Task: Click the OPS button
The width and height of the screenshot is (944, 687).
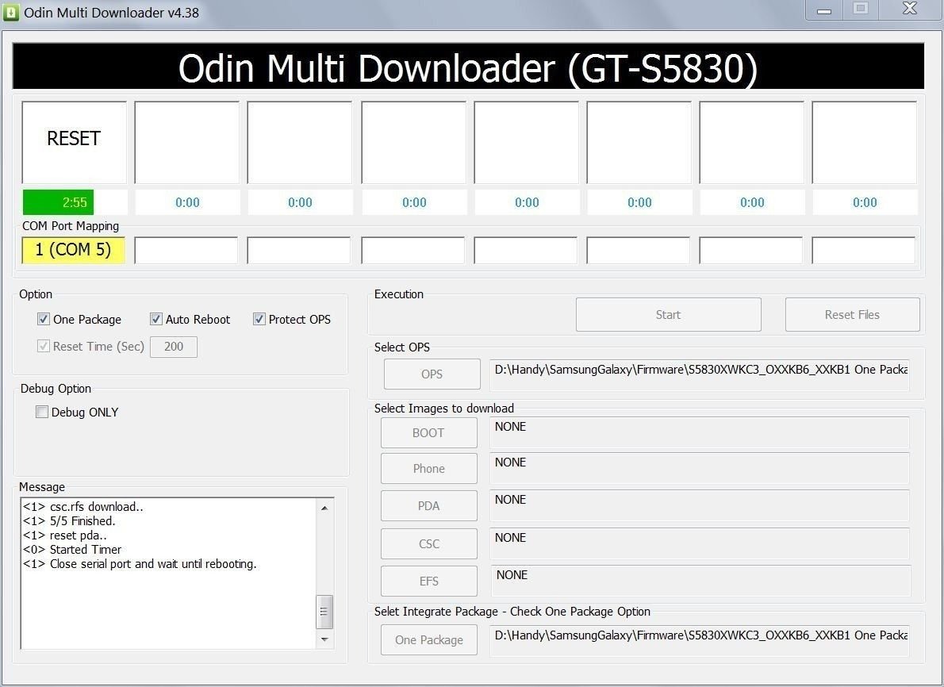Action: coord(432,374)
